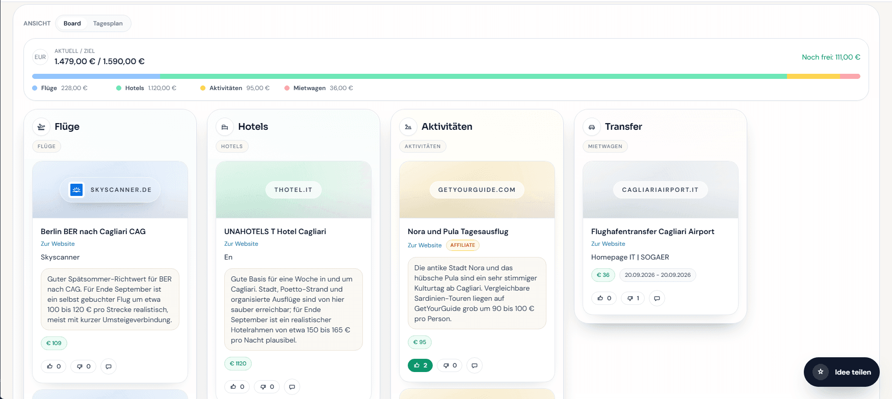Click the star icon in Idee teilen
This screenshot has height=399, width=892.
(x=821, y=372)
